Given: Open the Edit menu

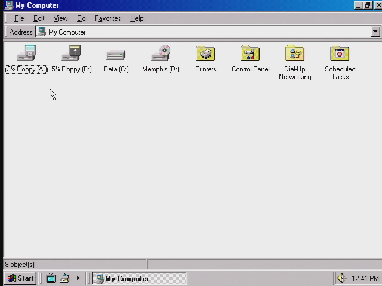Looking at the screenshot, I should pyautogui.click(x=39, y=18).
